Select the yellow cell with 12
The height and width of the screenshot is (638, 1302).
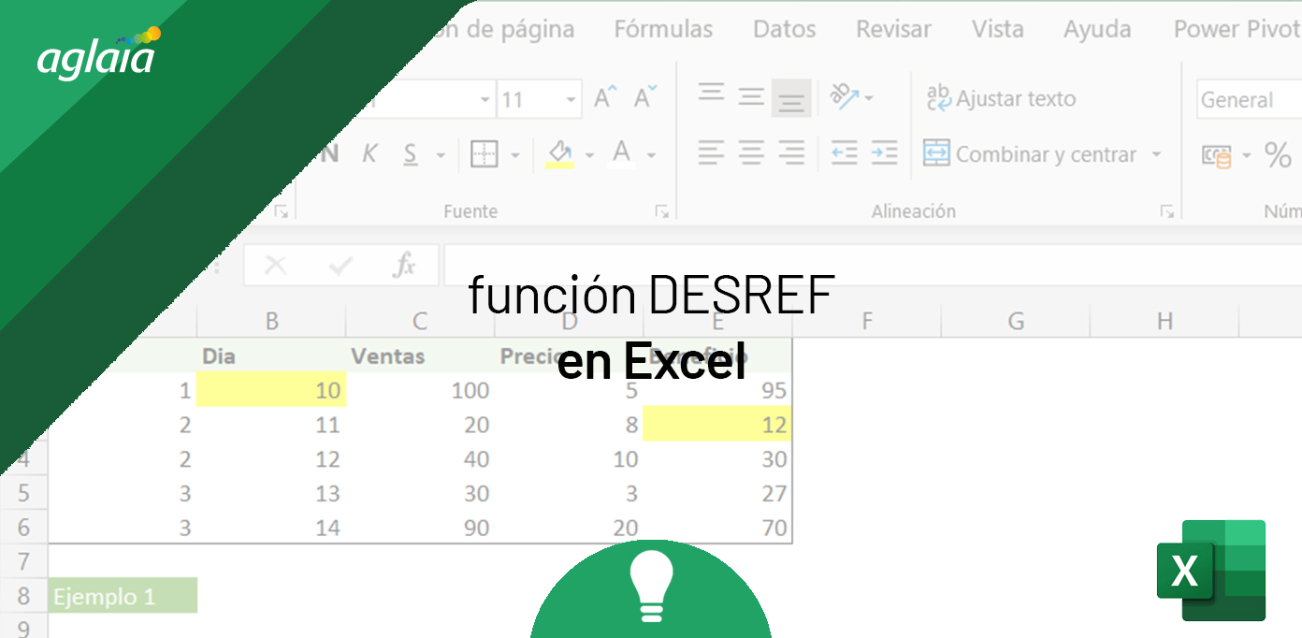click(717, 425)
